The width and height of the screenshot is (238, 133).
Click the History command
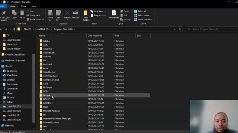pyautogui.click(x=125, y=20)
